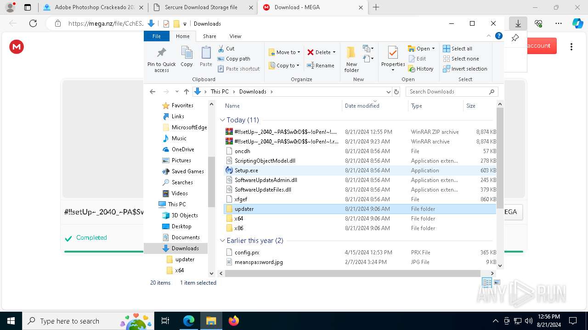Viewport: 588px width, 330px height.
Task: Refresh the Edge browser page
Action: pos(33,23)
